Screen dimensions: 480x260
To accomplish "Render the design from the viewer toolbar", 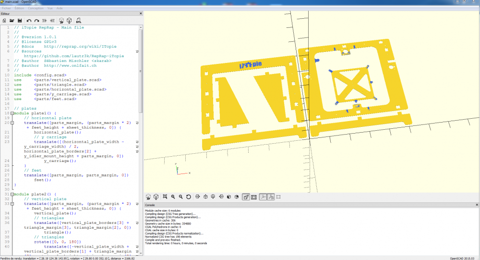I will [156, 197].
